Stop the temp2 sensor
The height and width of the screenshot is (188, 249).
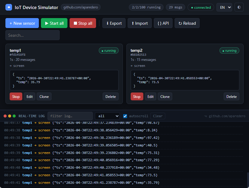137,96
